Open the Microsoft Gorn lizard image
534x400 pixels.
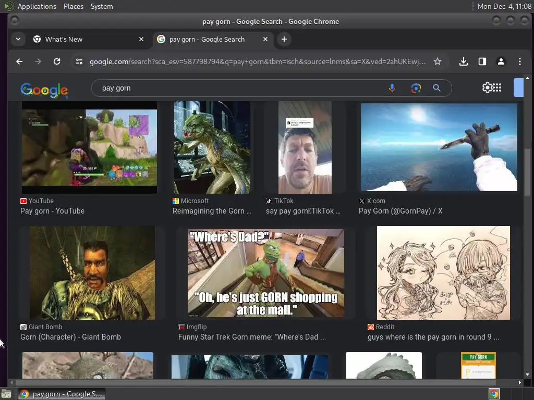(212, 147)
